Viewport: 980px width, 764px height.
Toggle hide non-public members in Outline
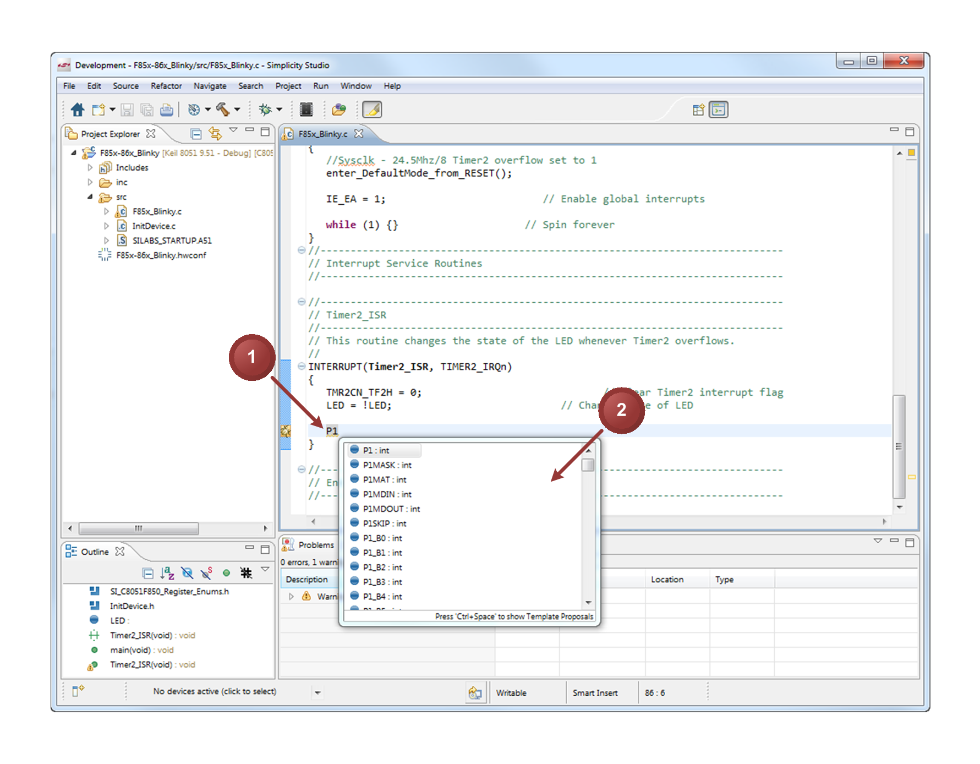click(226, 573)
